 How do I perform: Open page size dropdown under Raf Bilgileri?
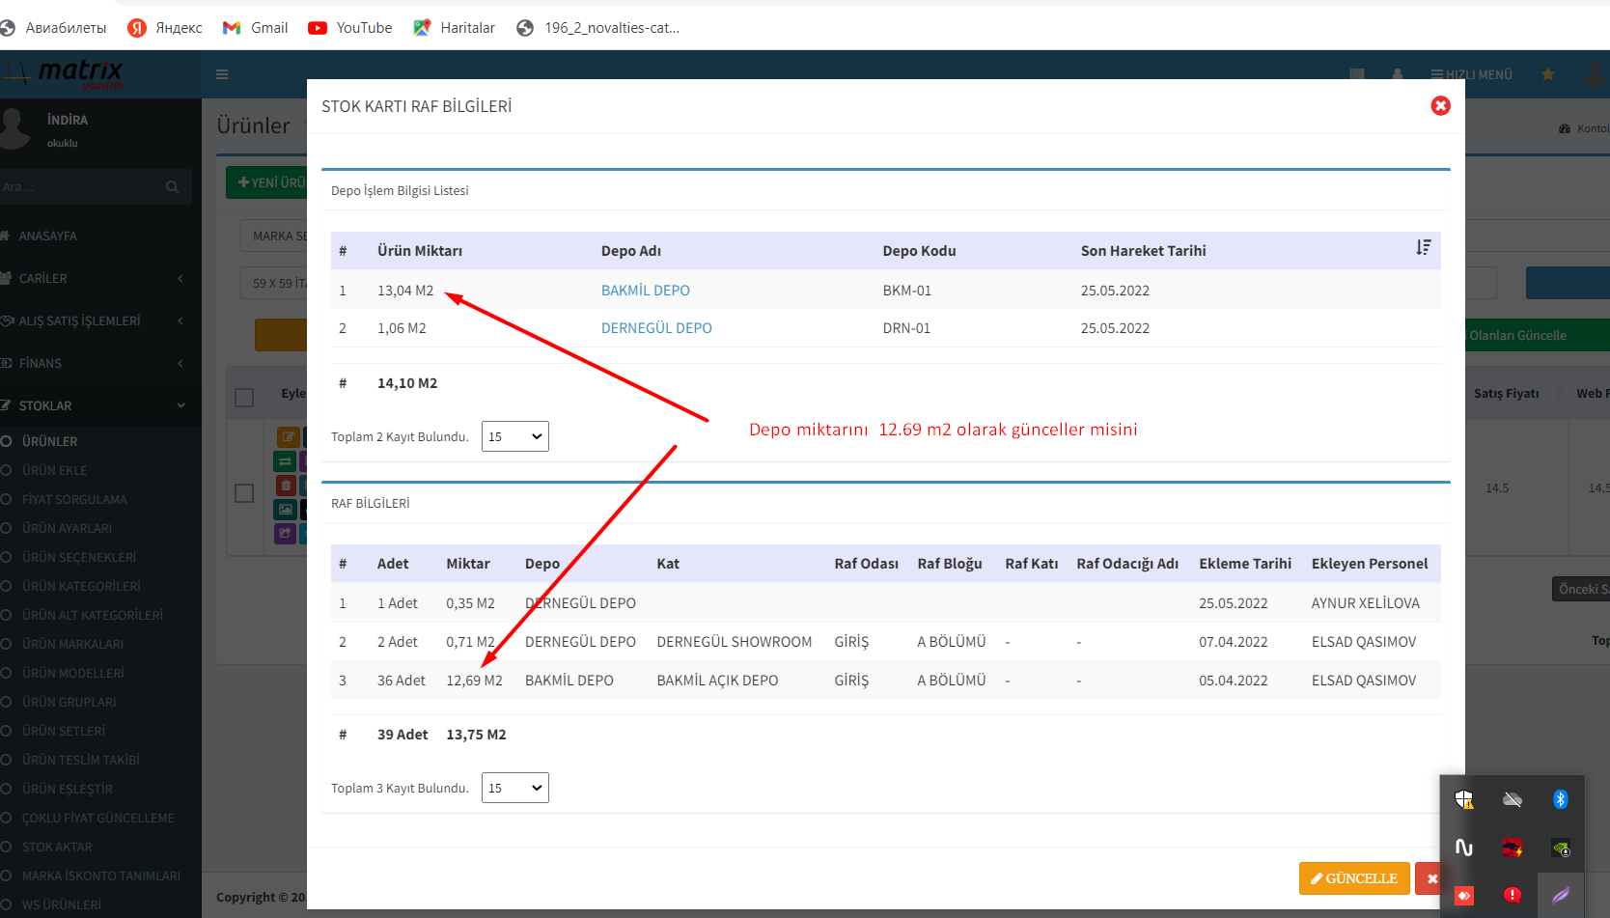(514, 788)
